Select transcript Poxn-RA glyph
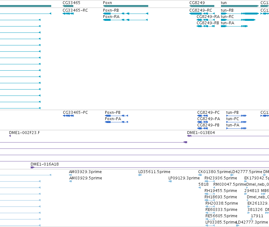 (x=125, y=20)
